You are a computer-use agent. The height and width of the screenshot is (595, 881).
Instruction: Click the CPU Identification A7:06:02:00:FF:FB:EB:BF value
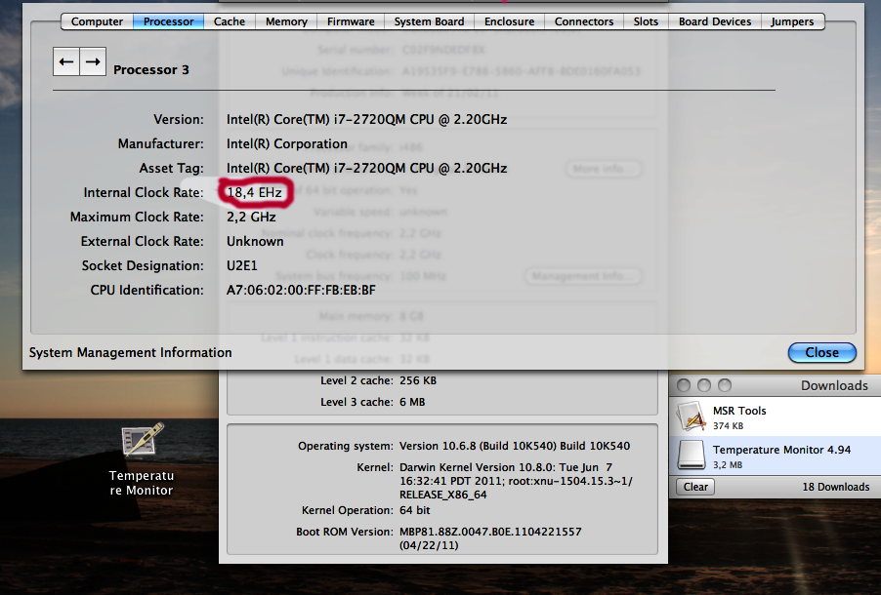tap(301, 291)
